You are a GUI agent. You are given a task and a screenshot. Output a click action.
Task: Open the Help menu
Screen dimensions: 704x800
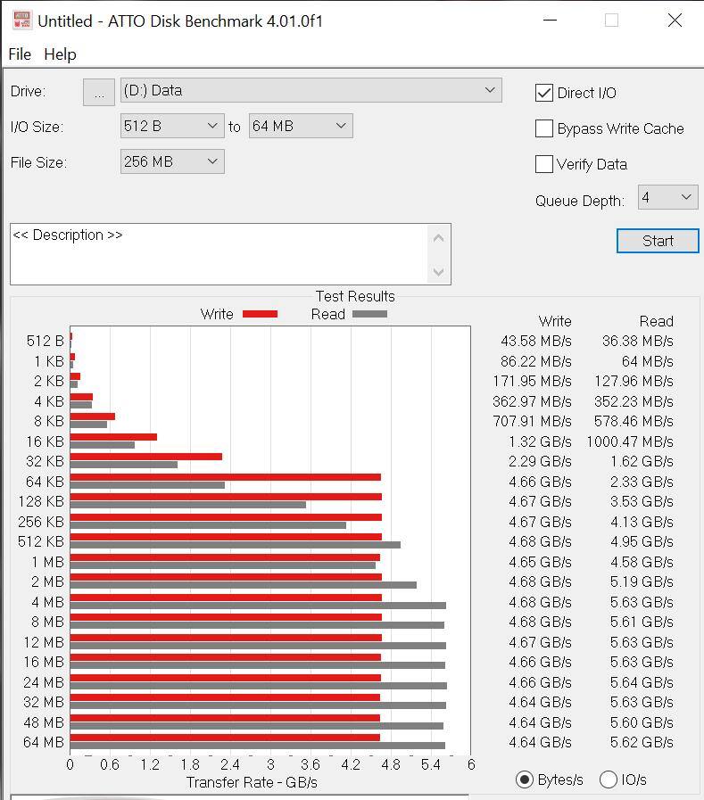[60, 54]
